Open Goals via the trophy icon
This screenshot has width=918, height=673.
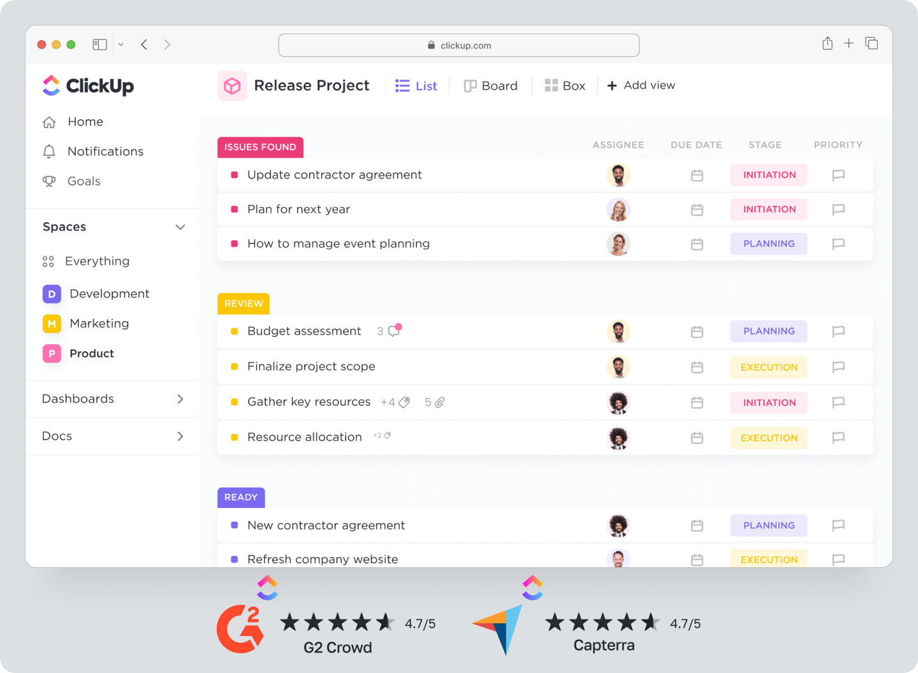(x=49, y=182)
